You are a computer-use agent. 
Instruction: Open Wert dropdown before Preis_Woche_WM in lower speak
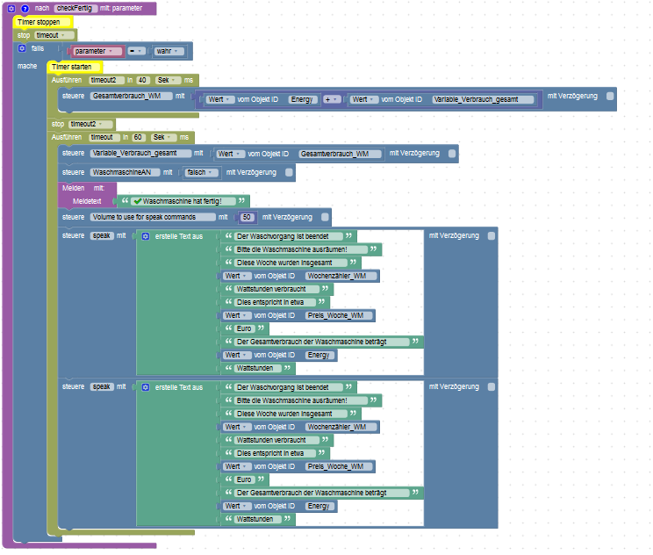click(237, 466)
